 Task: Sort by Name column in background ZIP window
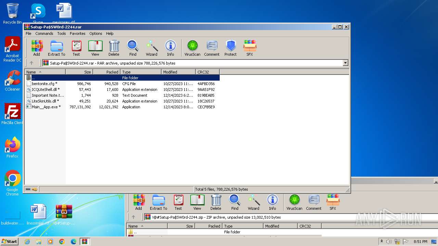pos(147,226)
